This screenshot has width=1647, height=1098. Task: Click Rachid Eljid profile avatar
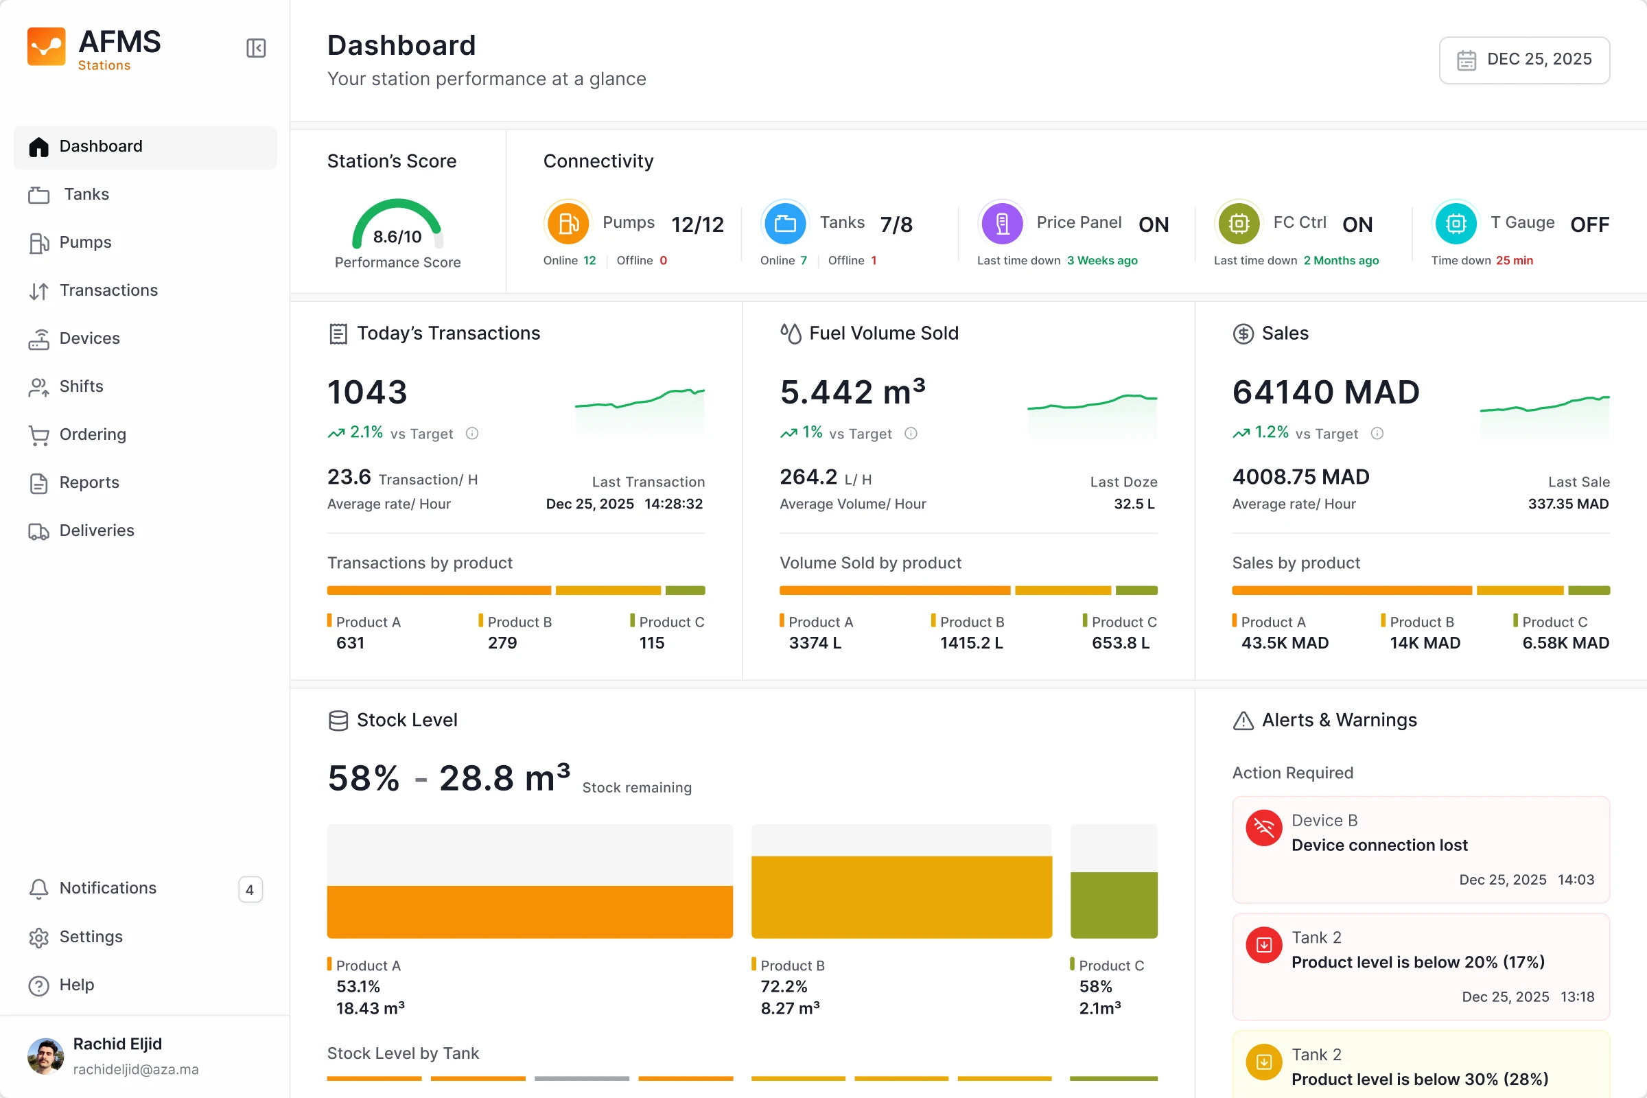45,1056
